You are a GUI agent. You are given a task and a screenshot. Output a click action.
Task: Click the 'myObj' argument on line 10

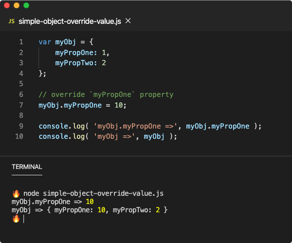pos(154,137)
